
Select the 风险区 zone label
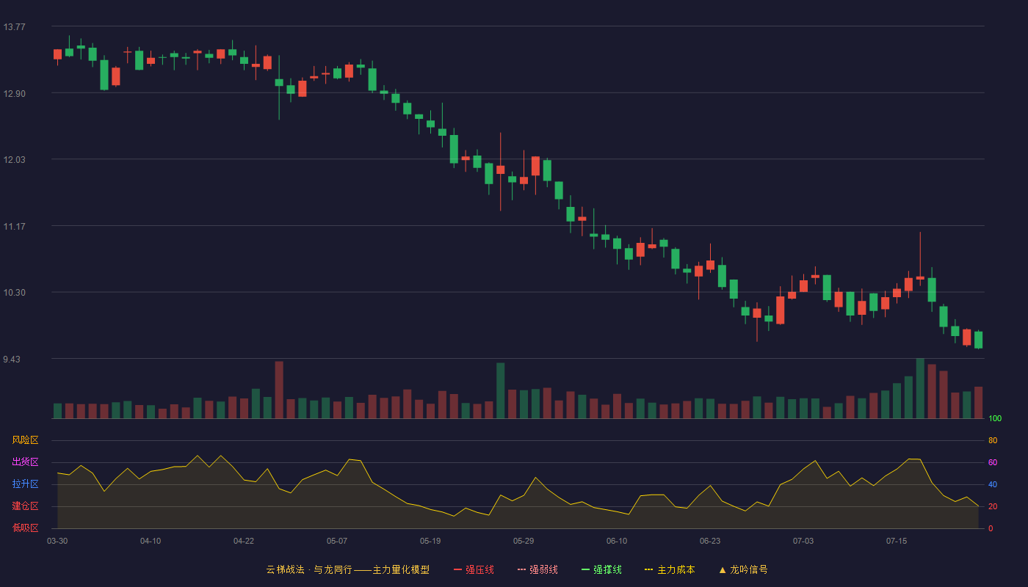click(25, 440)
